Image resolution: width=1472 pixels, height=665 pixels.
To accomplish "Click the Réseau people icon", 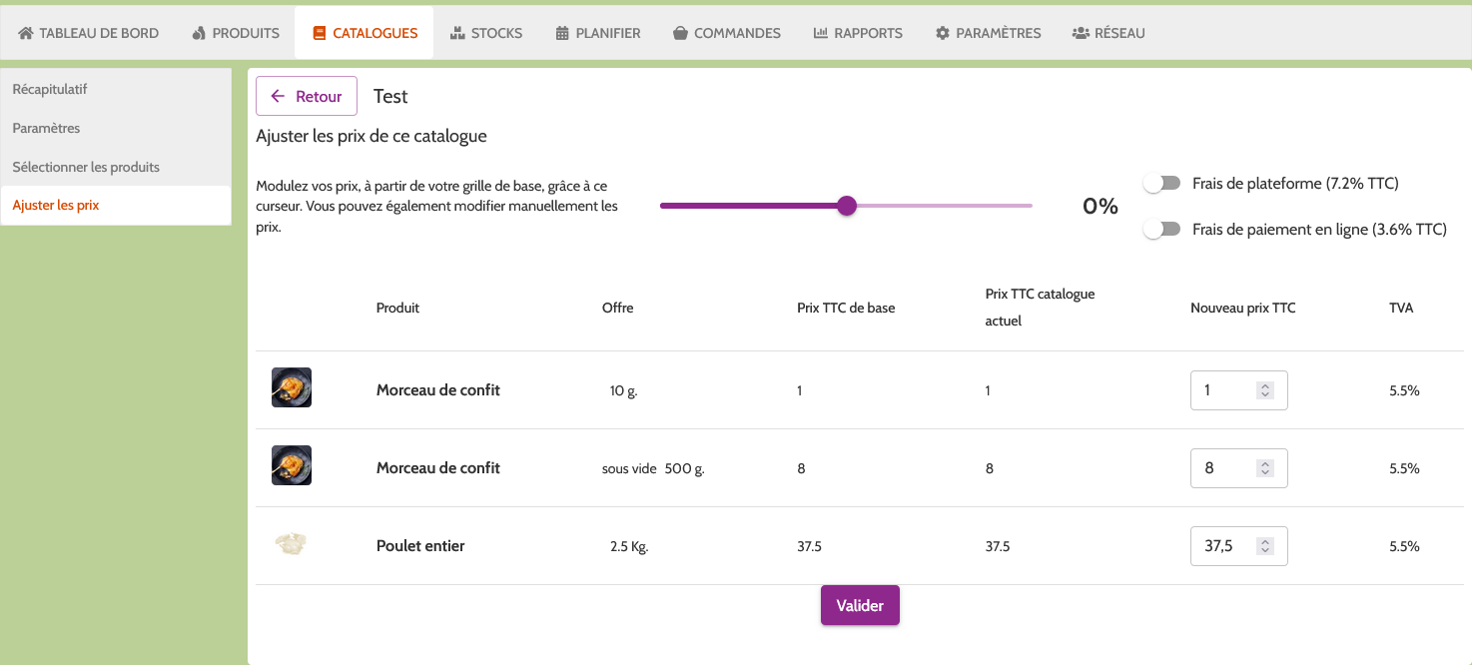I will pyautogui.click(x=1080, y=33).
